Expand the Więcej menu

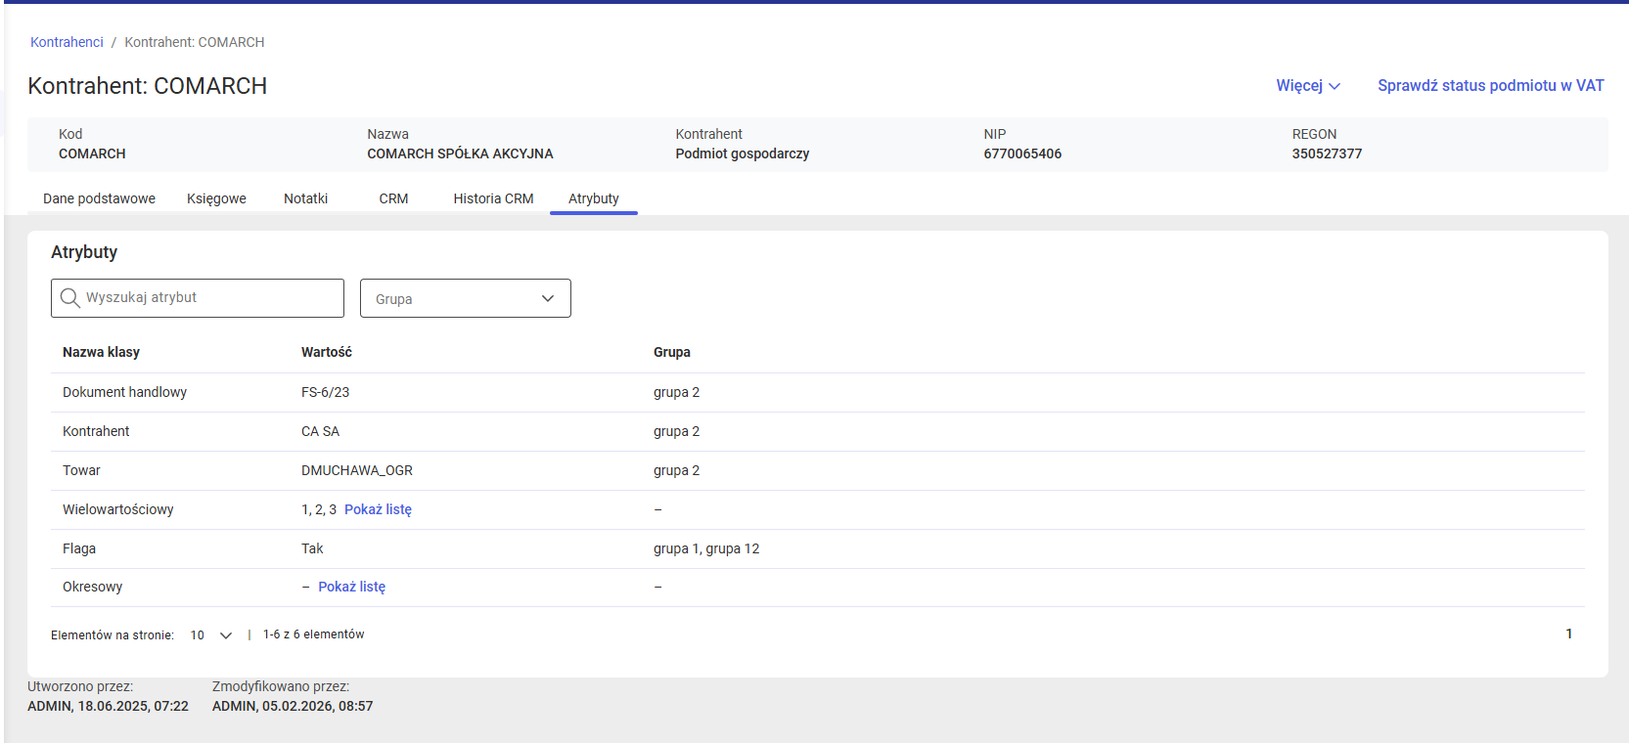pos(1307,86)
